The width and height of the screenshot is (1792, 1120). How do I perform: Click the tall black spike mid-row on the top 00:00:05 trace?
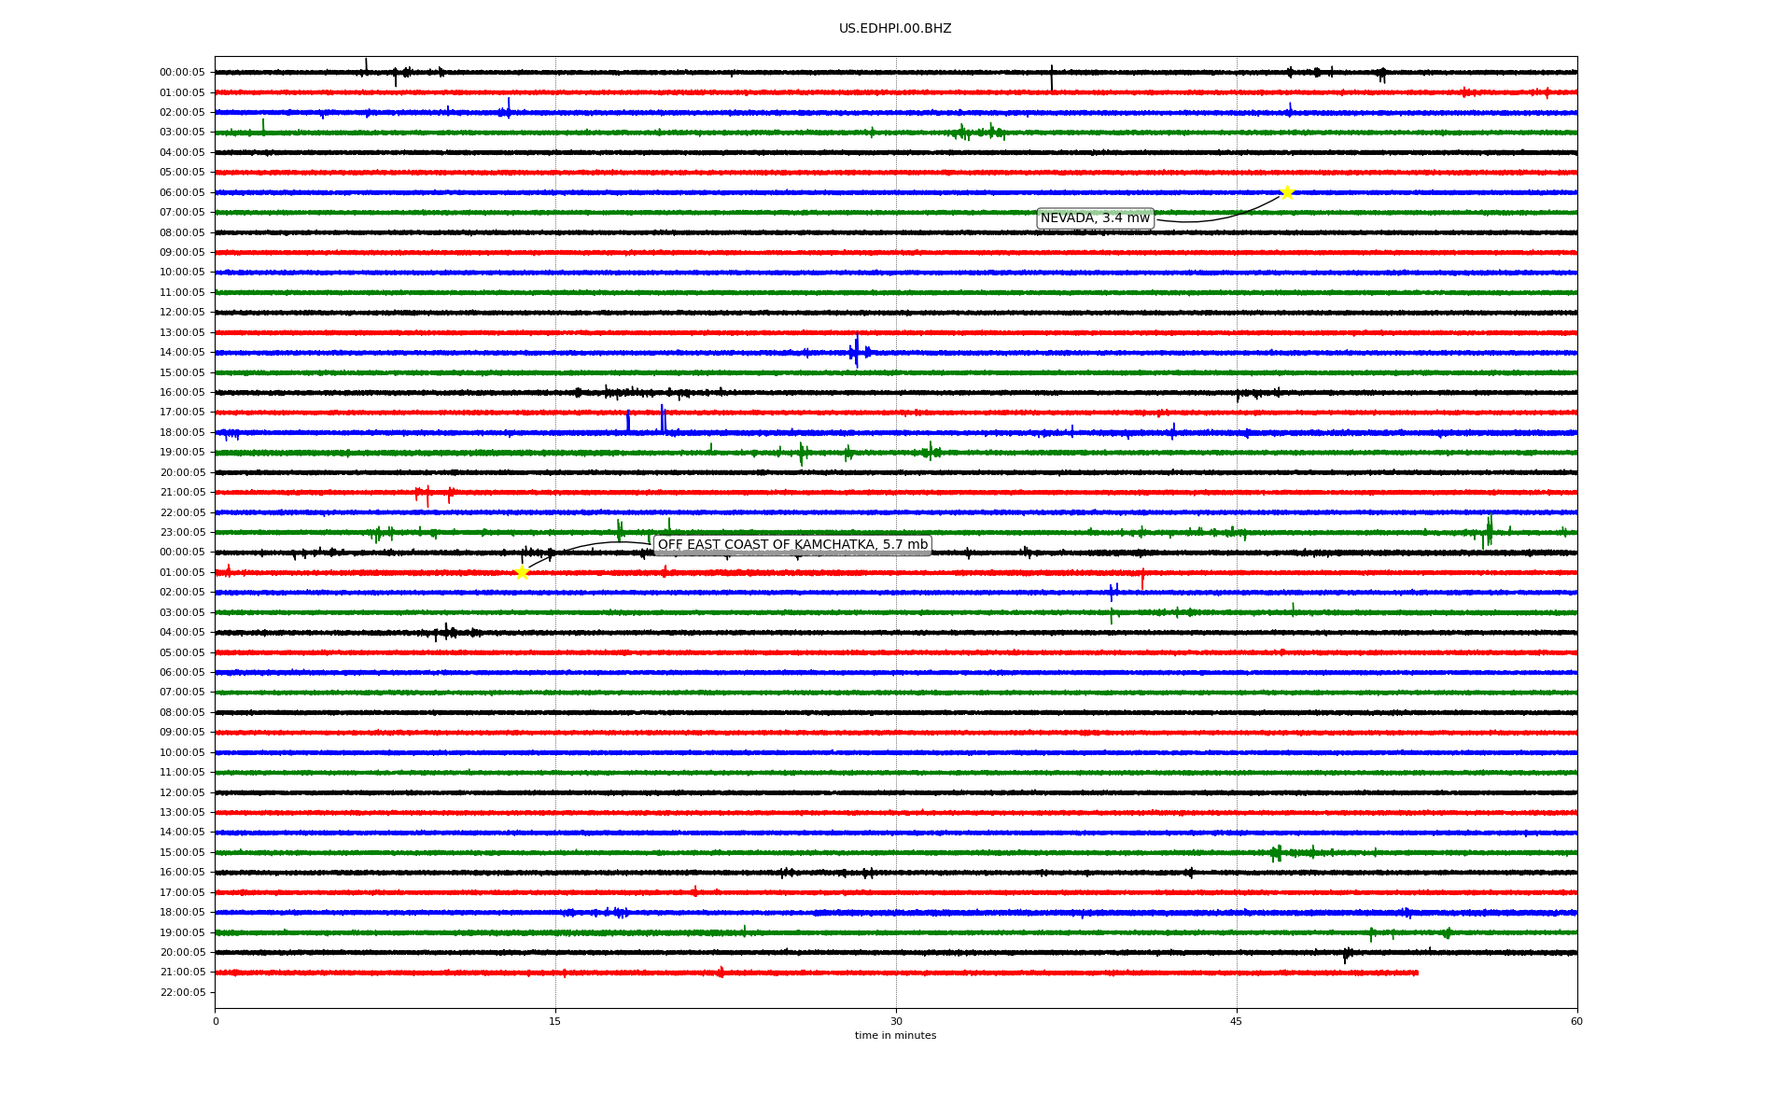pyautogui.click(x=1052, y=77)
